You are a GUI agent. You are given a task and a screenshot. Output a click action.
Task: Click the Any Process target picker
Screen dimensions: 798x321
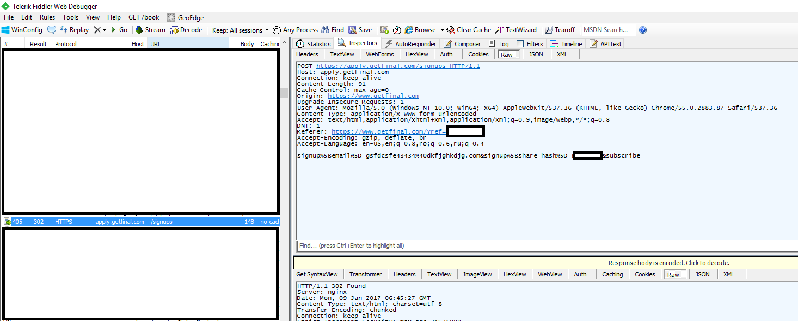click(x=295, y=30)
